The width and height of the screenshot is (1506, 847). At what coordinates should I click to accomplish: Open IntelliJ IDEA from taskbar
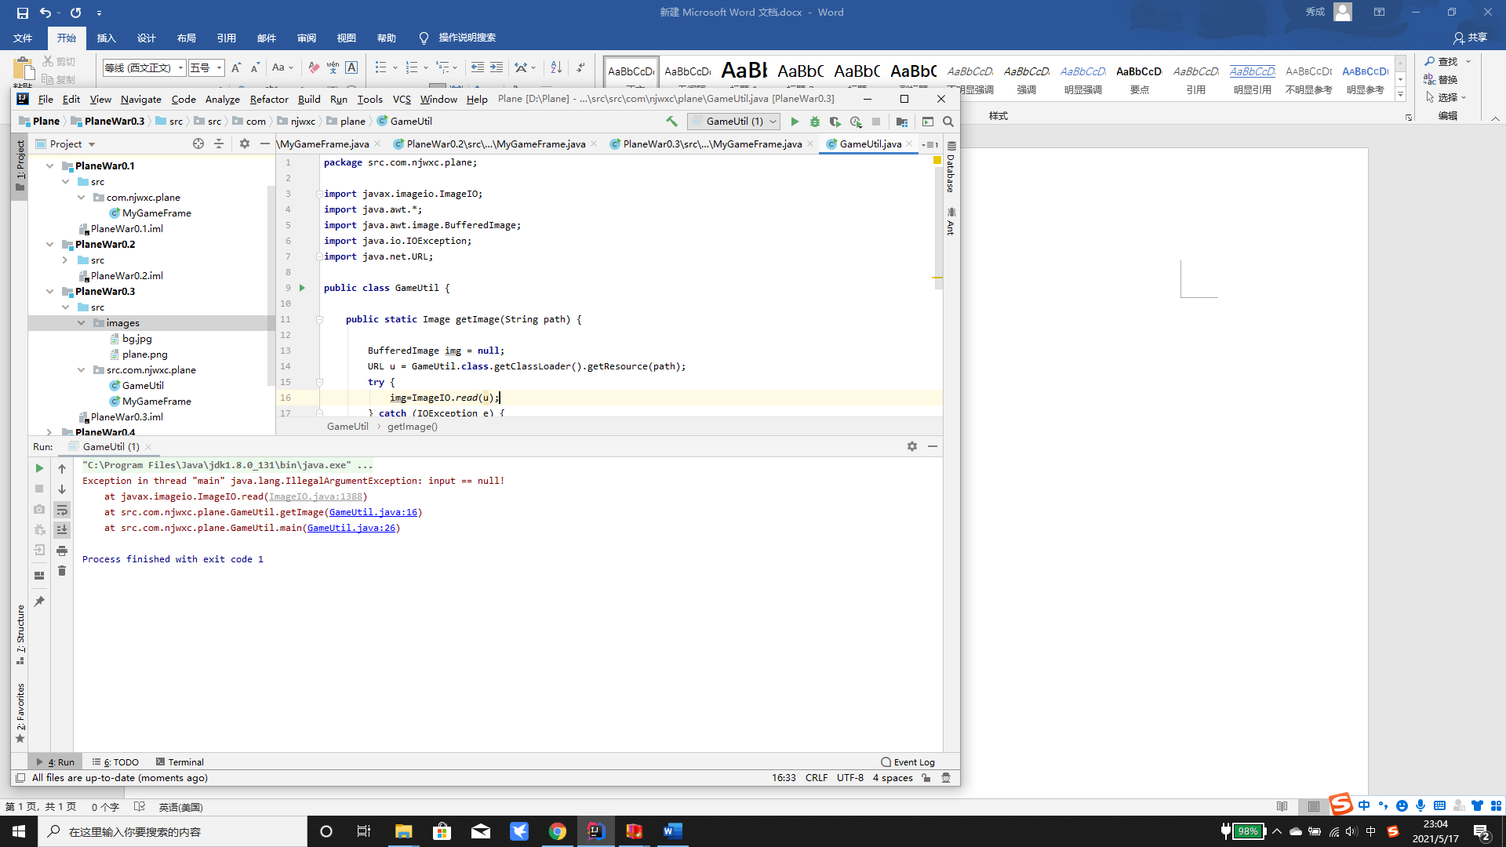coord(596,831)
